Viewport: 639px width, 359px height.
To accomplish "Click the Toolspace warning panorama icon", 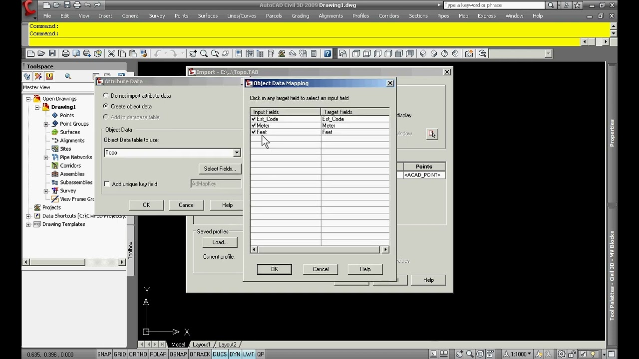I will [49, 76].
